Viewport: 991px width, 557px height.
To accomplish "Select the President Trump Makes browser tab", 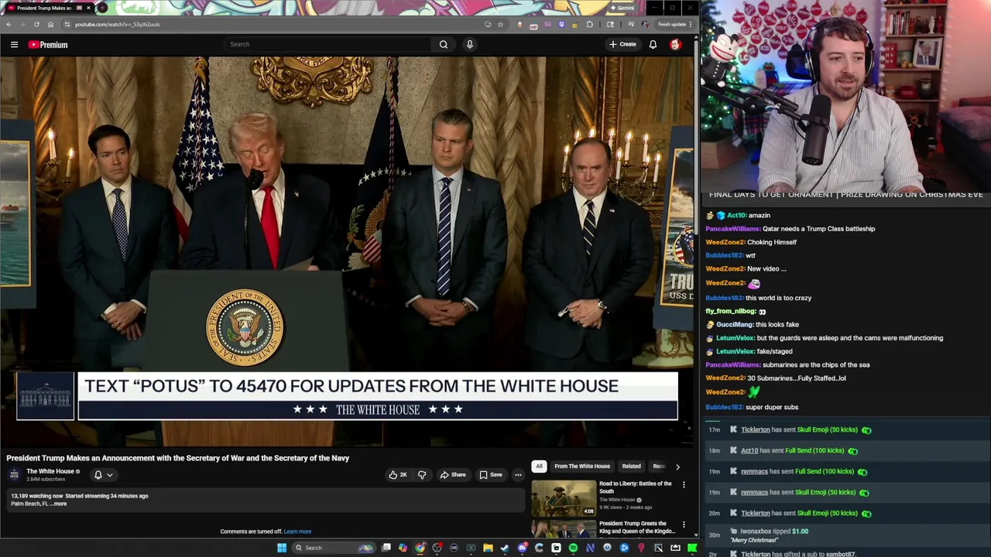I will click(x=48, y=8).
